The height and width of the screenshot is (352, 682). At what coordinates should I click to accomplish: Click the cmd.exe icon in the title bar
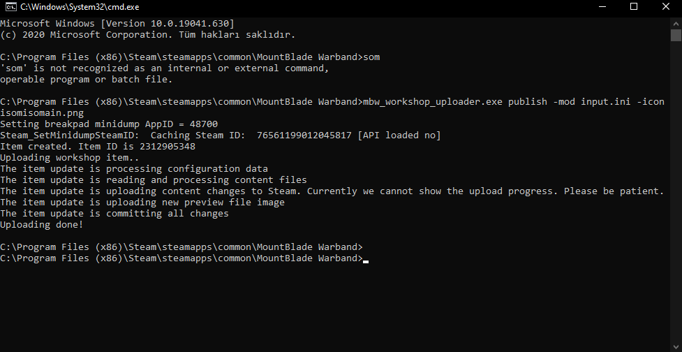point(10,7)
